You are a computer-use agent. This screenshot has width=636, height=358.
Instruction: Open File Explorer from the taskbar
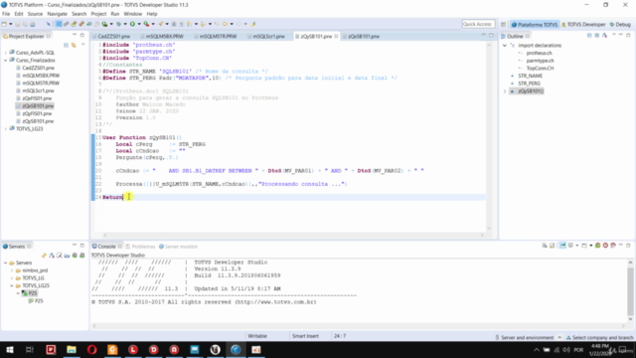coord(72,349)
